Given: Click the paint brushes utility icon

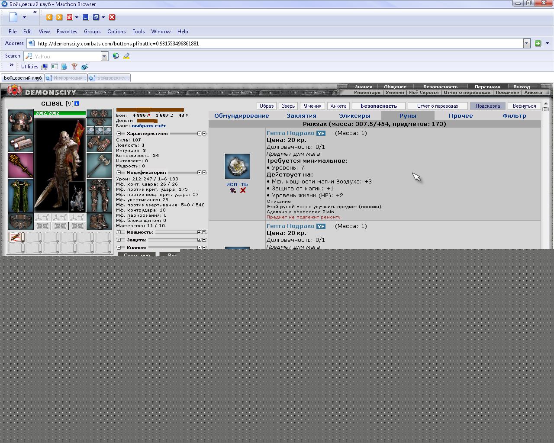Looking at the screenshot, I should tap(74, 67).
